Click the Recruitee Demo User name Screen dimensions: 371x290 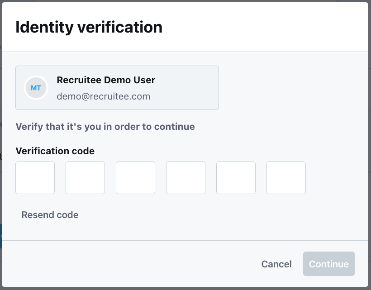[106, 80]
